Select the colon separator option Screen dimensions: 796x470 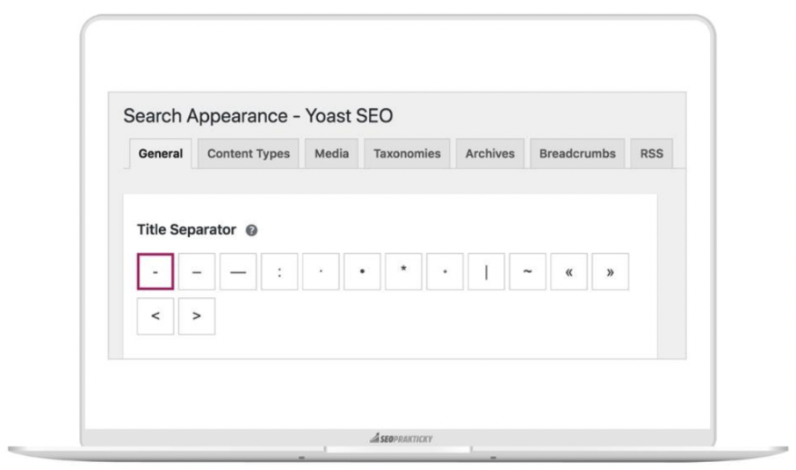pos(279,271)
